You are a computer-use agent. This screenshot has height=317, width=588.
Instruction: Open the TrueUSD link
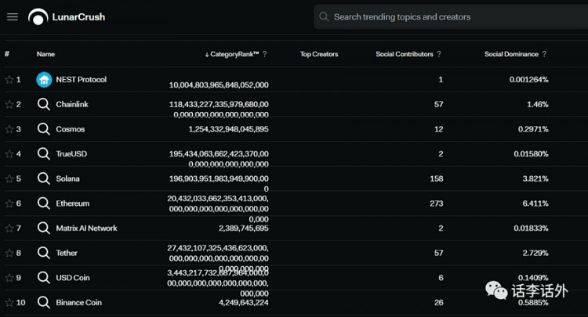71,154
